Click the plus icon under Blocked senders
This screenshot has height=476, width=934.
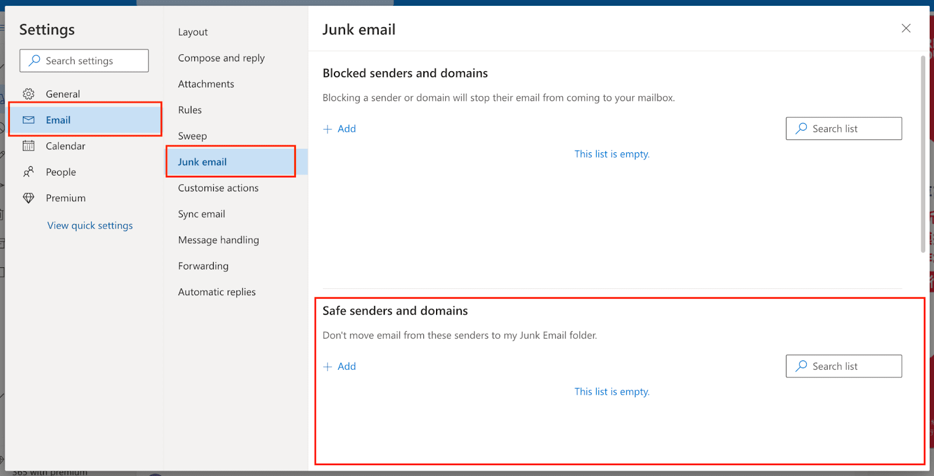[327, 129]
